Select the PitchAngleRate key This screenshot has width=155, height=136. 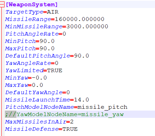pos(32,34)
